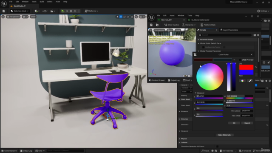
Task: Open the Hierarchy dropdown
Action: (189, 25)
